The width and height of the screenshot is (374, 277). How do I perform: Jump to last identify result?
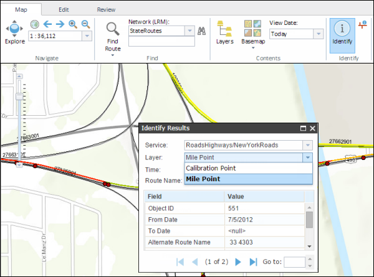tap(253, 262)
